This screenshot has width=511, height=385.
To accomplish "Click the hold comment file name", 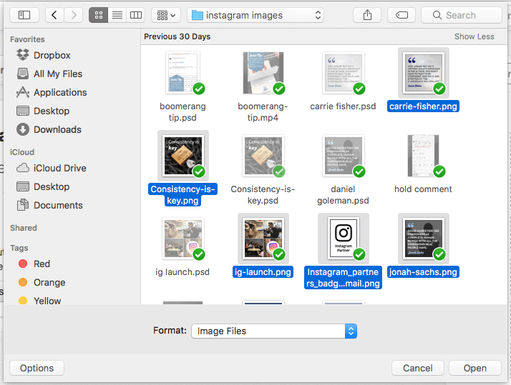I will tap(423, 189).
